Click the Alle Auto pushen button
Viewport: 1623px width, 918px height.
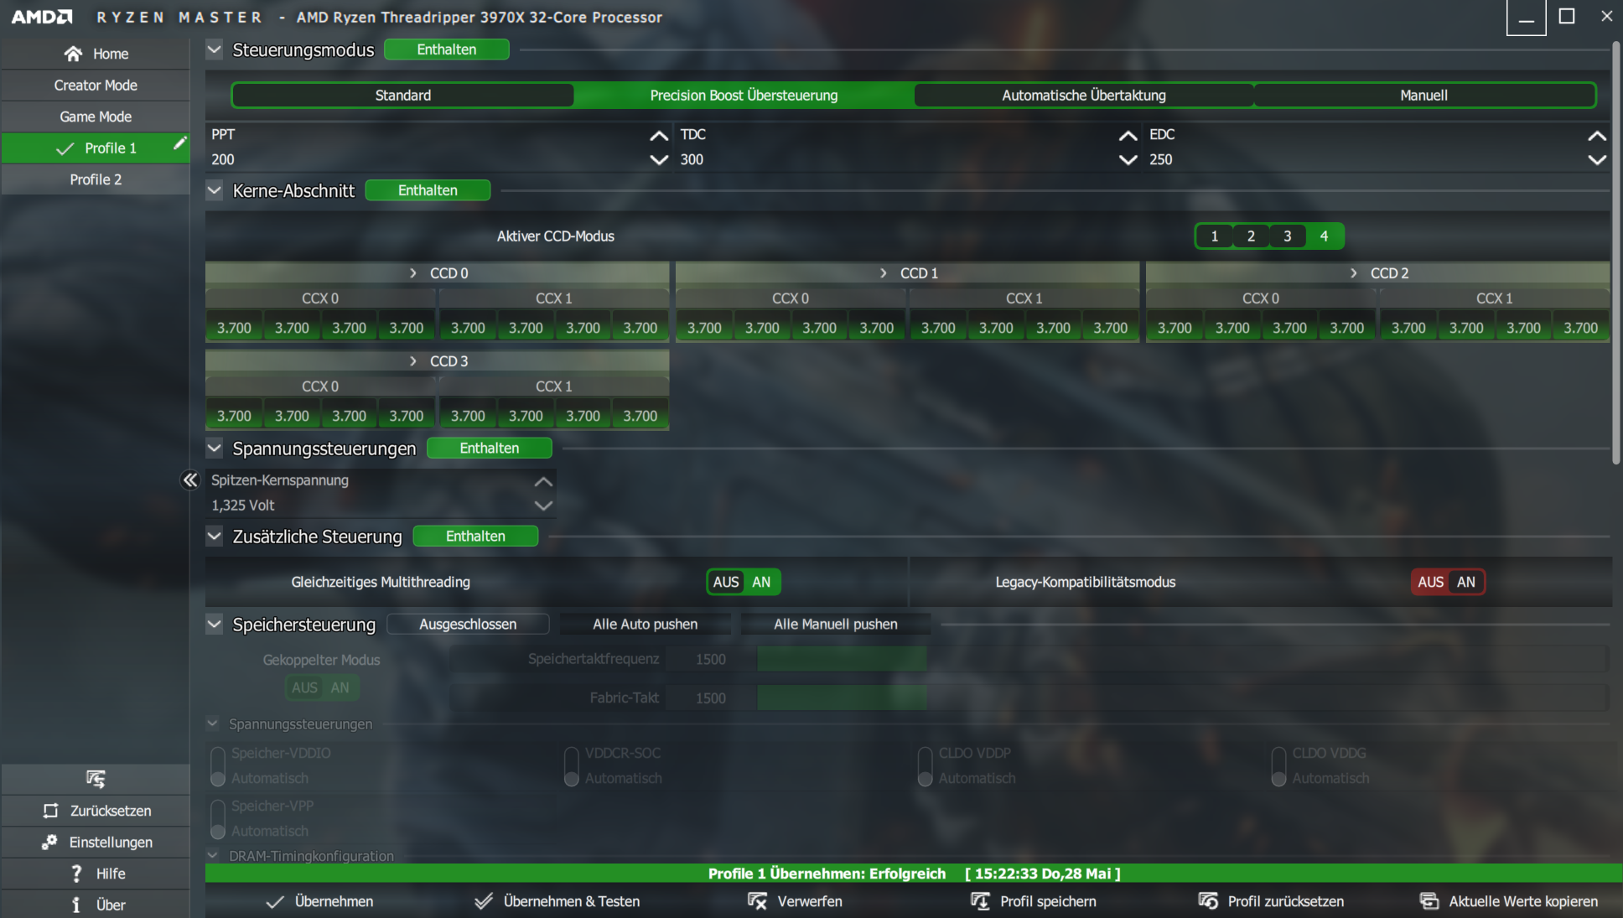[x=645, y=625]
